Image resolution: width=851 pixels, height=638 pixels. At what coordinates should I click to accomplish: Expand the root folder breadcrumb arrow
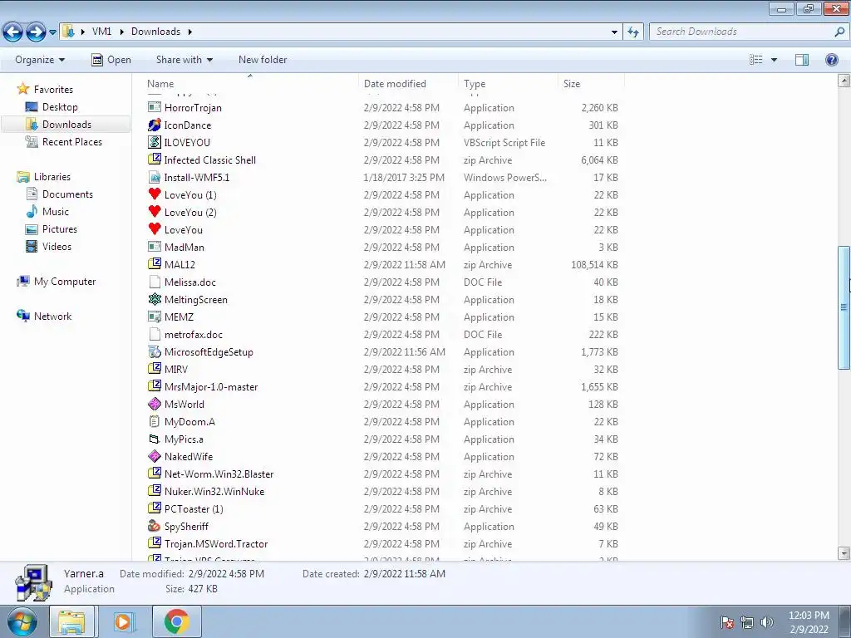click(82, 32)
